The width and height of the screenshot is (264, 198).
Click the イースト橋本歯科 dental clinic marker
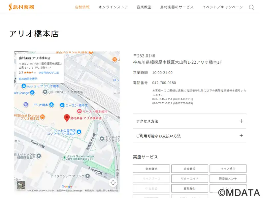[x=80, y=112]
